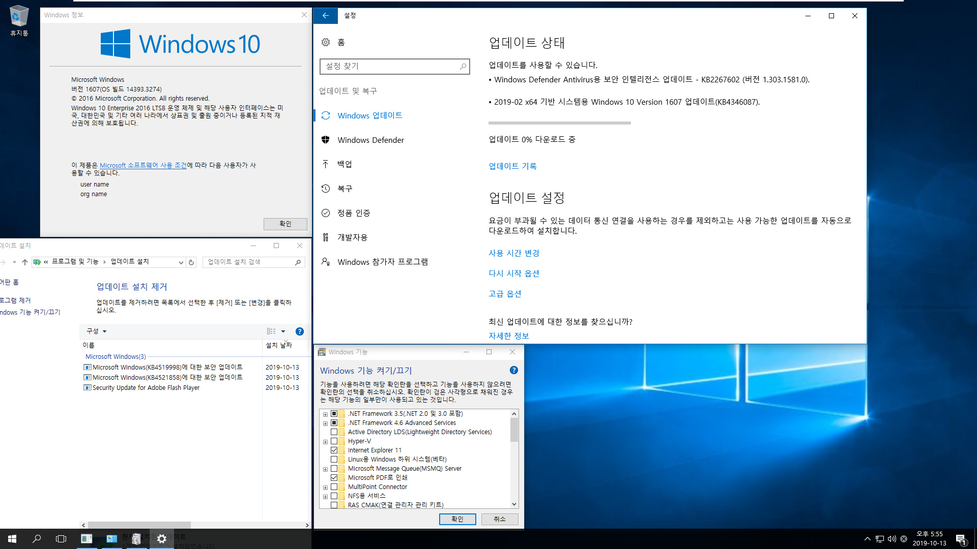The image size is (977, 549).
Task: Click the refresh button beside the address bar
Action: coord(191,262)
